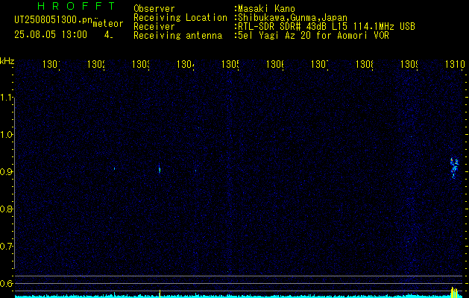Click the 0.9 kHz frequency axis label
Image resolution: width=469 pixels, height=298 pixels.
click(x=7, y=172)
